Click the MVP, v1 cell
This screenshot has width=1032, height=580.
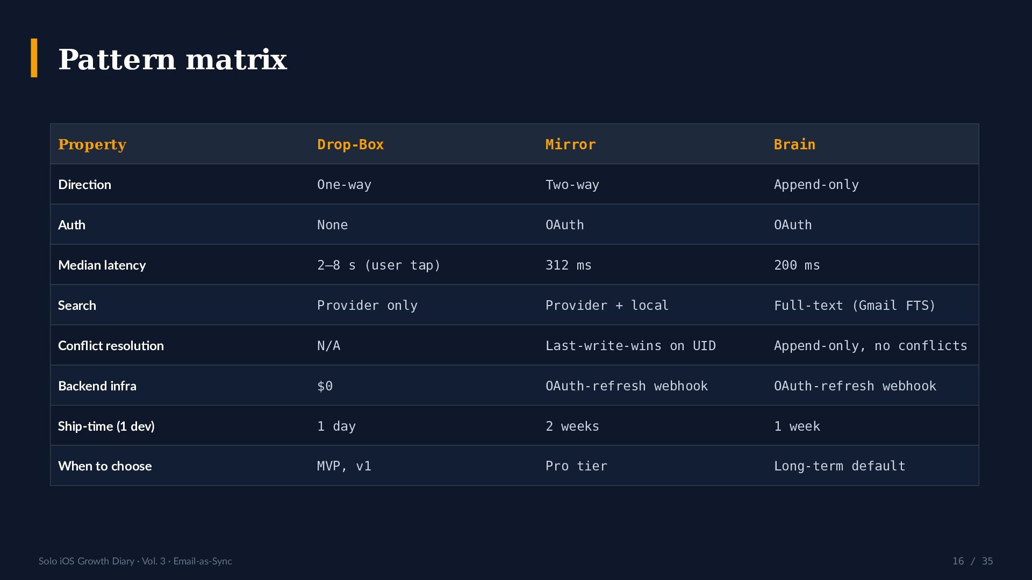click(344, 466)
